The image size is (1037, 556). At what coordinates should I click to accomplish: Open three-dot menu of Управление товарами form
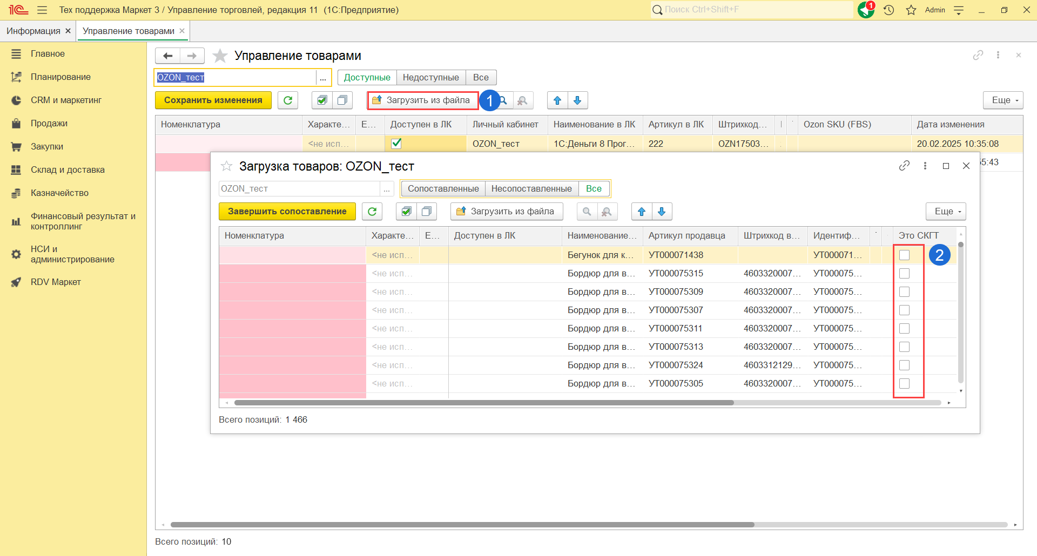[998, 55]
